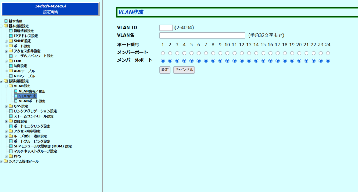Open VLANポート設定 in sidebar
This screenshot has height=192, width=358.
click(32, 101)
